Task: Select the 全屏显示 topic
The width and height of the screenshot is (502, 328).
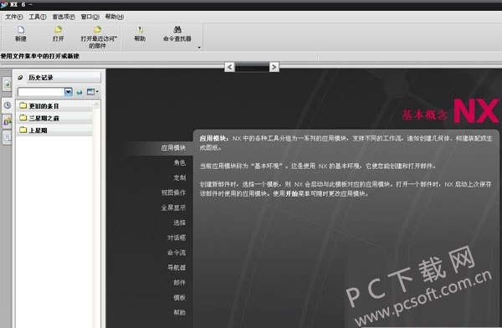Action: click(173, 208)
